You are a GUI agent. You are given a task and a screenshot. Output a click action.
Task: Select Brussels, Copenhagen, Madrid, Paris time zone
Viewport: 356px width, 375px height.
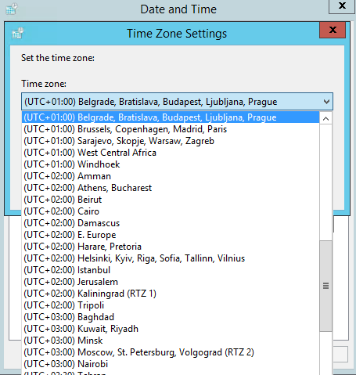(x=171, y=129)
